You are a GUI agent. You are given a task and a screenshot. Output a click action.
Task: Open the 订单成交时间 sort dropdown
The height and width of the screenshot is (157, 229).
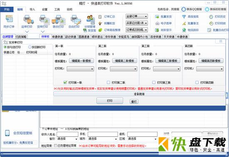[137, 30]
